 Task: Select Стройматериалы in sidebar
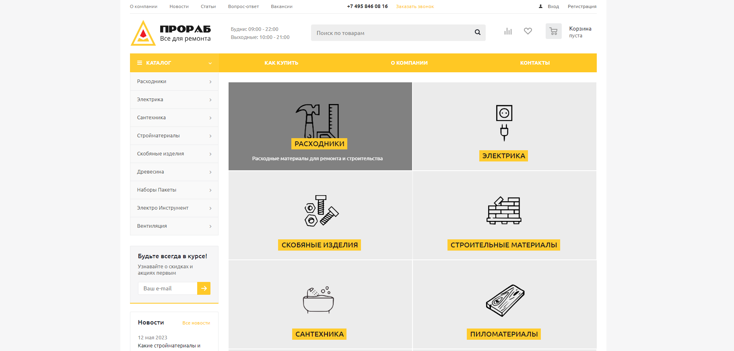[x=174, y=136]
